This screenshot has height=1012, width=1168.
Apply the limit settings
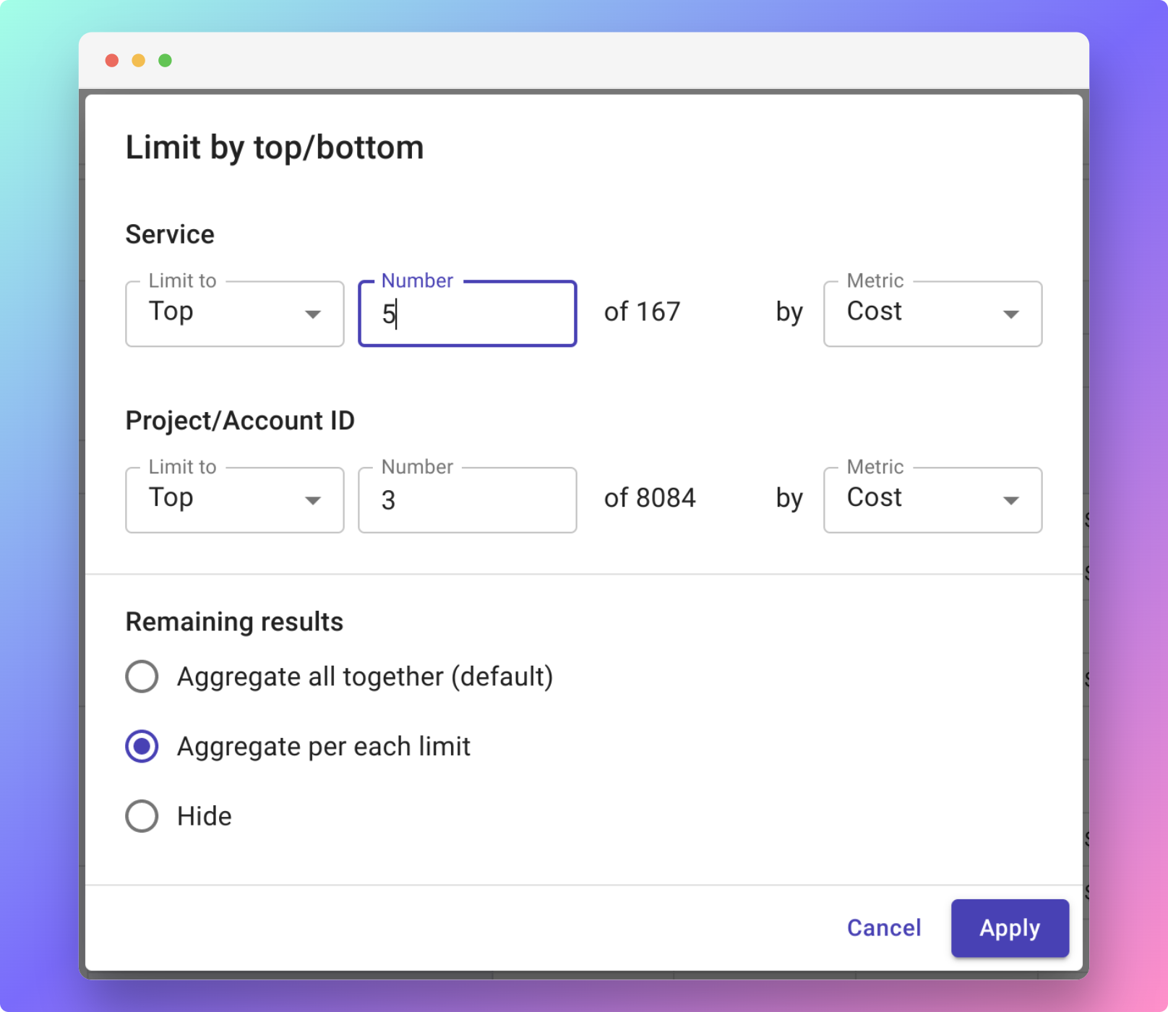[x=1010, y=928]
